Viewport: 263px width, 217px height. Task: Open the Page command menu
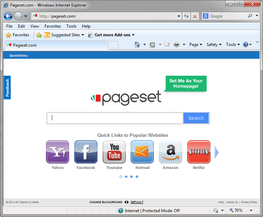click(196, 45)
